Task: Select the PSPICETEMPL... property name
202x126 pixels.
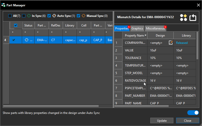Action: click(135, 88)
